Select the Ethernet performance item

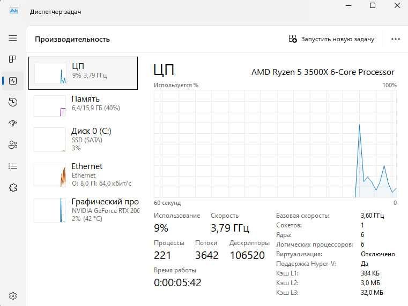[83, 175]
